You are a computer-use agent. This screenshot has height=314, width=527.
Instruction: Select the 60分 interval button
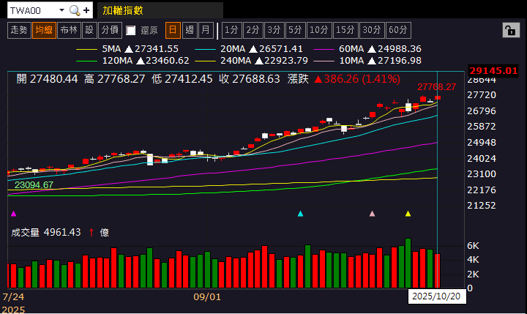[x=397, y=30]
